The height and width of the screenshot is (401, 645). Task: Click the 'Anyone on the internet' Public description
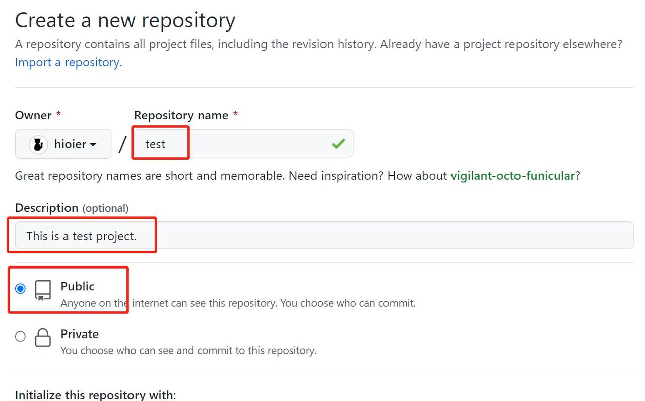[x=238, y=304]
